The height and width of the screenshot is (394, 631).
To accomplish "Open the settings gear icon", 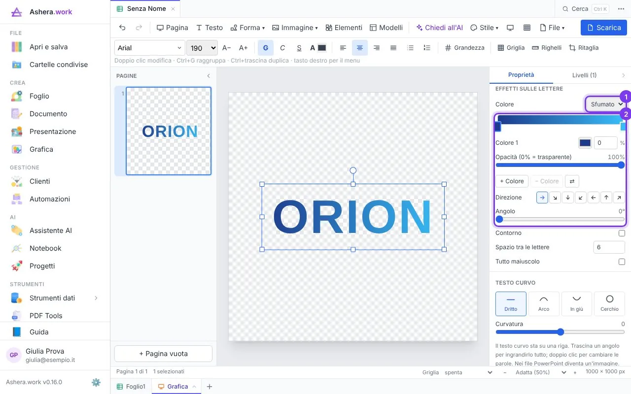I will point(96,382).
